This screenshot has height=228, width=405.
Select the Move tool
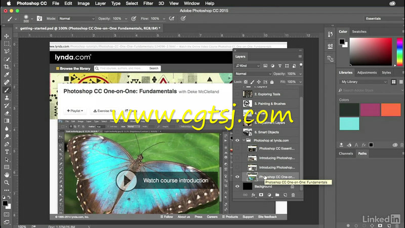(7, 36)
